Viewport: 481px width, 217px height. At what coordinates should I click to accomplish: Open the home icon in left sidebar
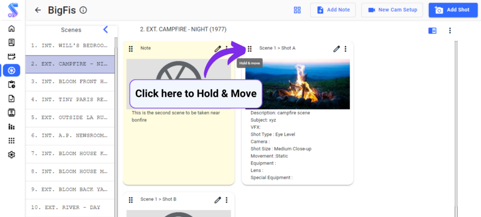[x=12, y=29]
